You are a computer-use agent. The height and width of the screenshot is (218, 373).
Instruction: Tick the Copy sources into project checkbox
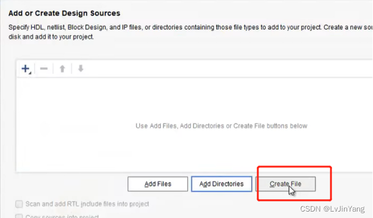pyautogui.click(x=19, y=216)
